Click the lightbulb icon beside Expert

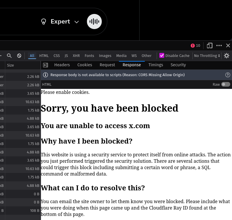(x=44, y=22)
